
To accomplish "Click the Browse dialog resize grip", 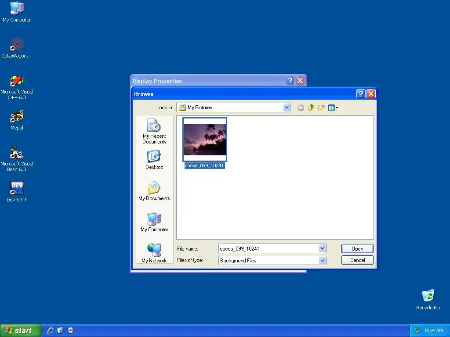I will coord(374,266).
